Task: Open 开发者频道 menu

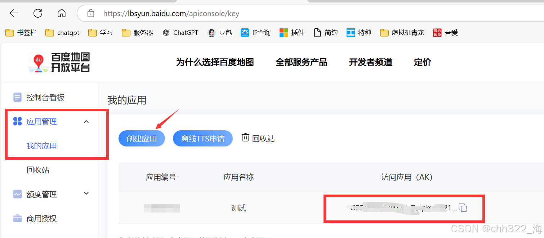Action: (x=371, y=62)
